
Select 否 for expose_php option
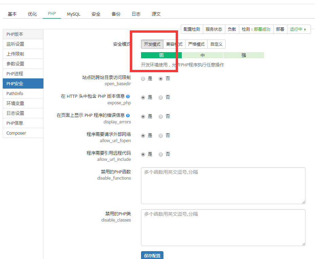[161, 97]
